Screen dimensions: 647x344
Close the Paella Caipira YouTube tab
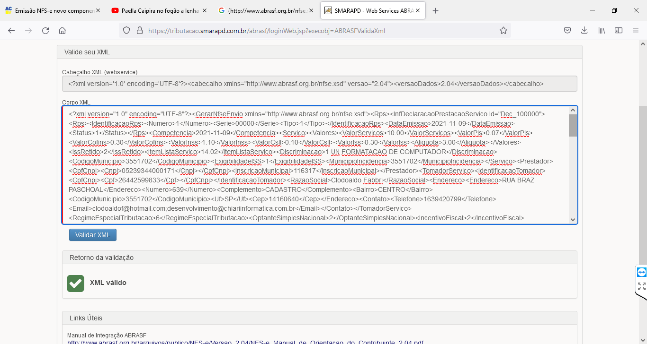pyautogui.click(x=204, y=10)
